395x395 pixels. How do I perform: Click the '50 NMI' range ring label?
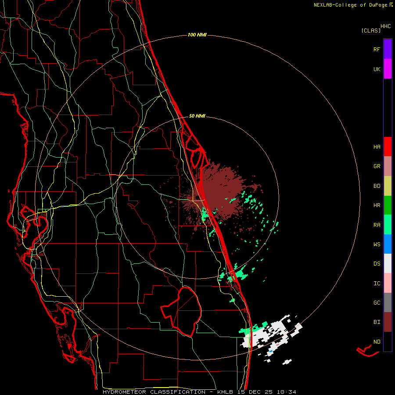tap(197, 116)
